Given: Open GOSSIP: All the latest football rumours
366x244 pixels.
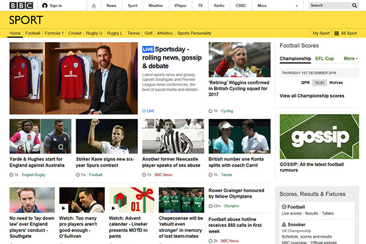Looking at the screenshot, I should (x=312, y=167).
